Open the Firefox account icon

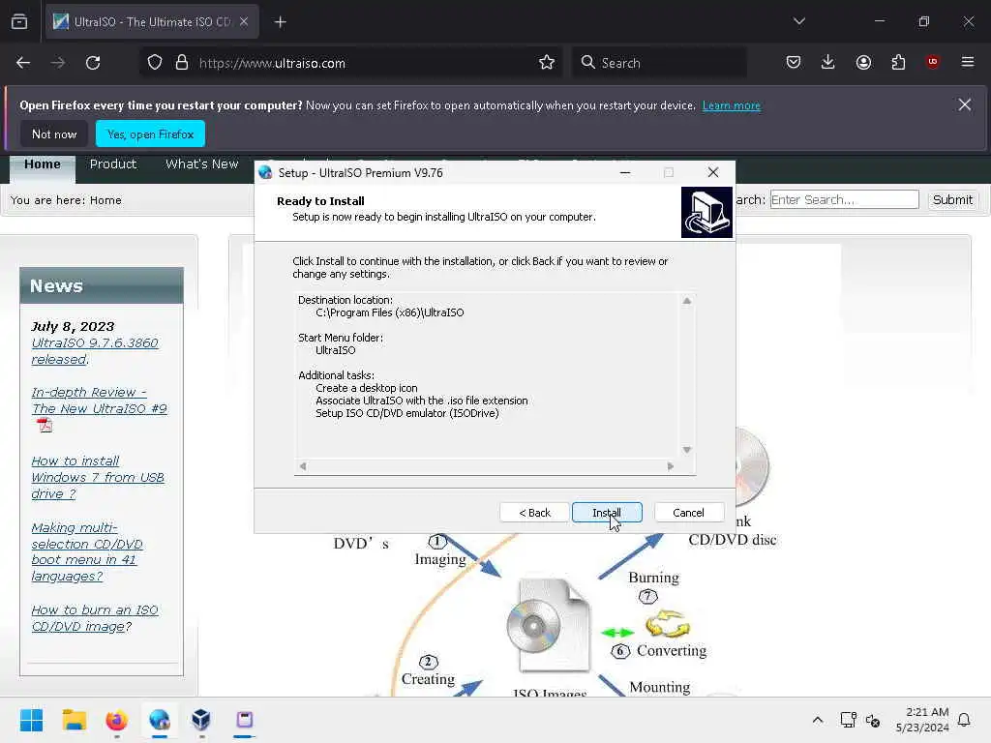(863, 62)
